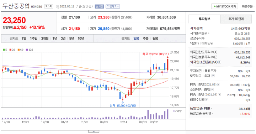Click the 전일 value 21,100
Screen dimensions: 256x134
tap(74, 17)
